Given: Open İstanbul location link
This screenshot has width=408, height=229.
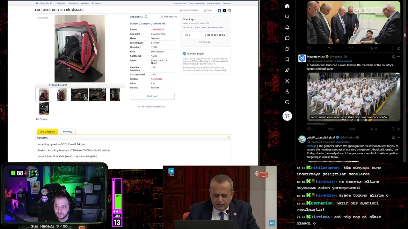Looking at the screenshot, I should 134,24.
